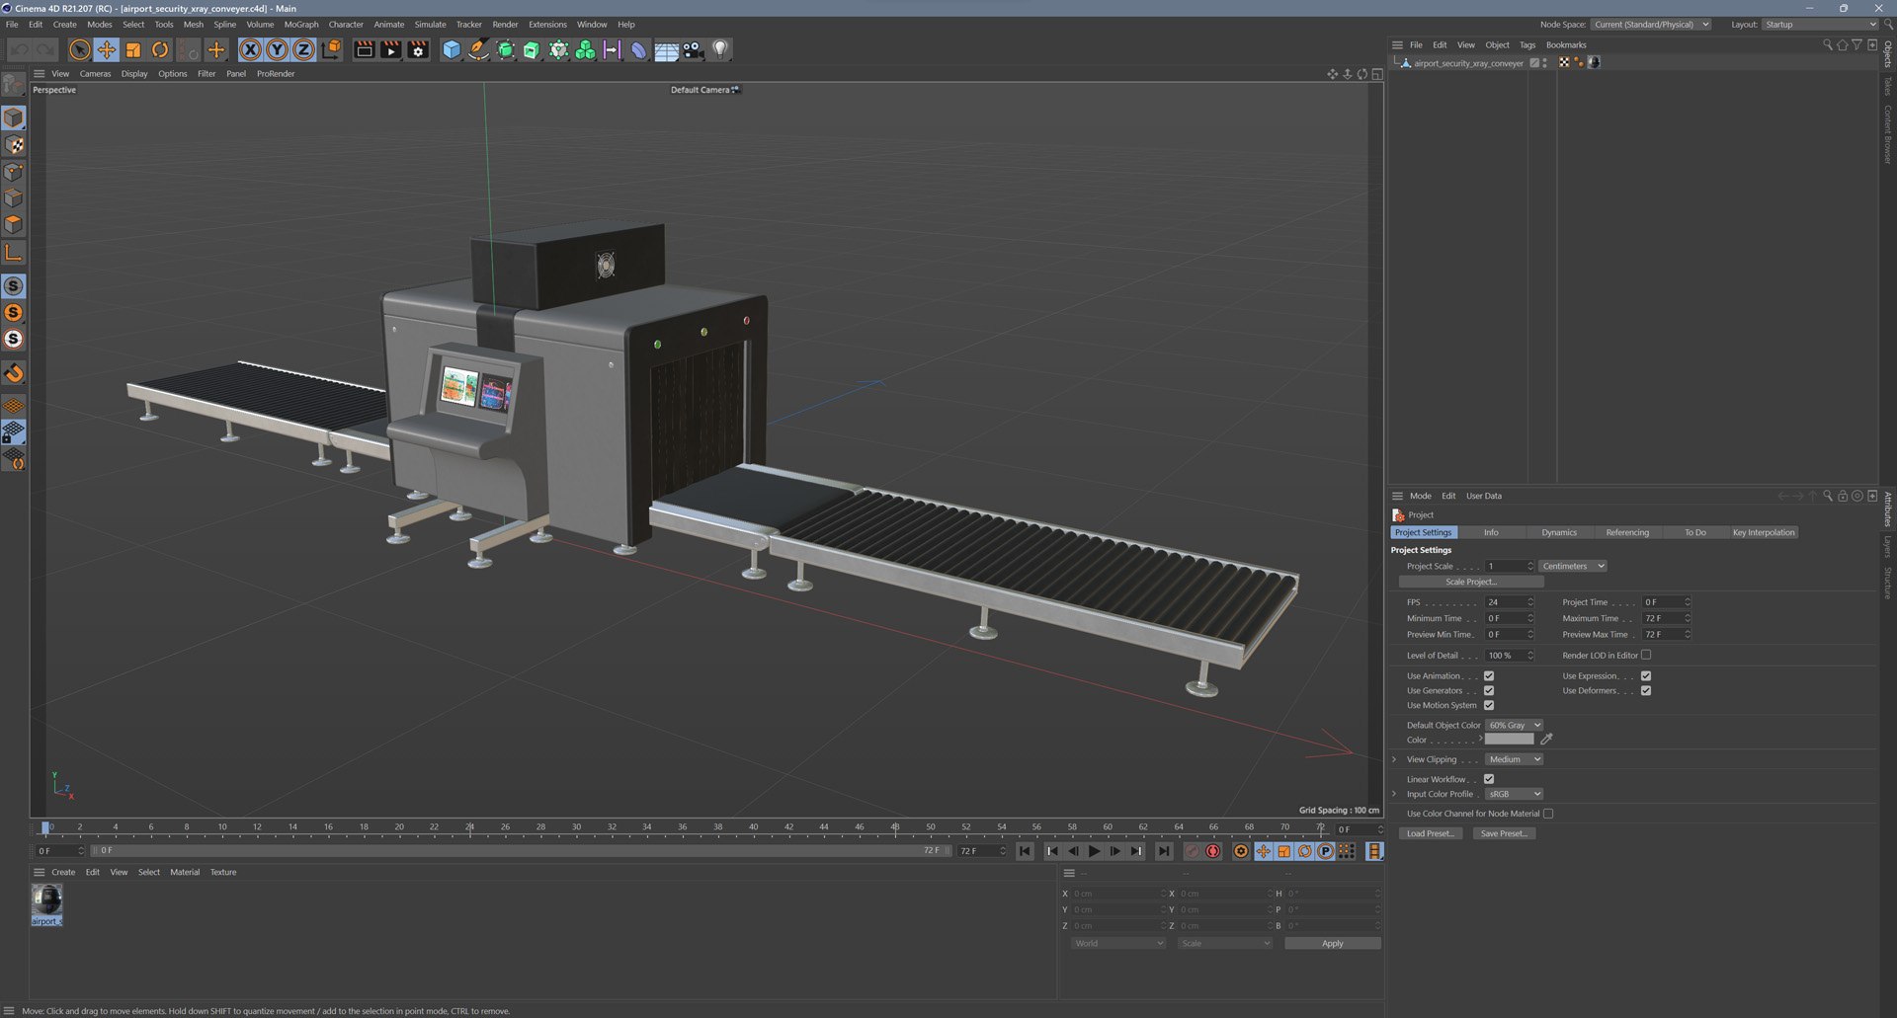Select the Rotate tool
Viewport: 1897px width, 1018px height.
[160, 49]
